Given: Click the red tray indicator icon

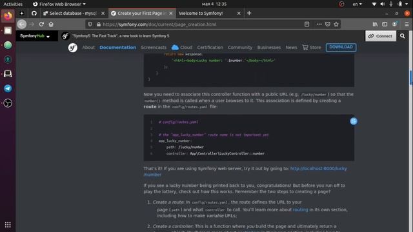Looking at the screenshot, I should 341,4.
